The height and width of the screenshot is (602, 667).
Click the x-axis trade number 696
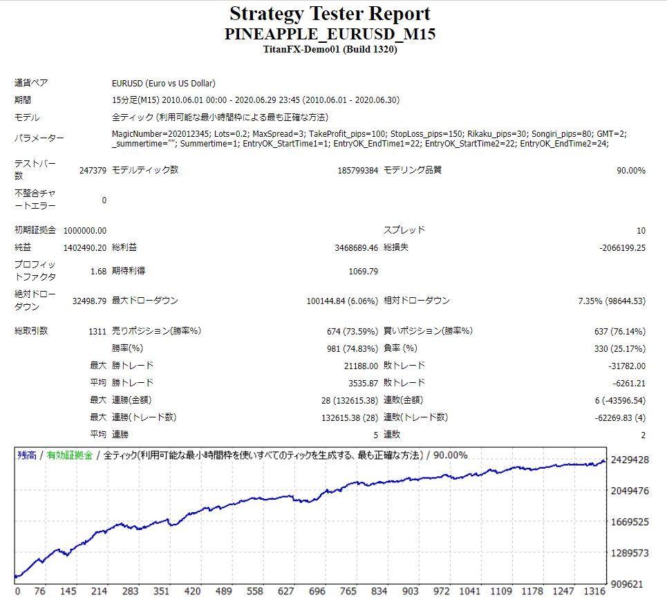tap(317, 591)
